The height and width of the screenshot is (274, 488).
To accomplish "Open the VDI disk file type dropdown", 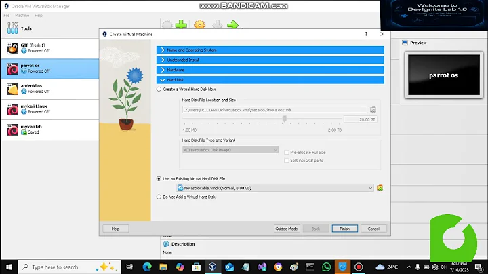I will pyautogui.click(x=230, y=150).
